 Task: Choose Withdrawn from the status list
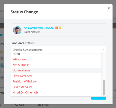coord(56,59)
